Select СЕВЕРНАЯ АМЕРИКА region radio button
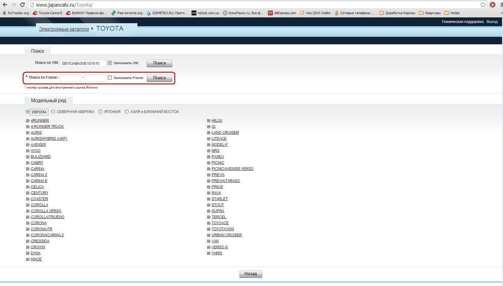This screenshot has width=503, height=286. (53, 112)
